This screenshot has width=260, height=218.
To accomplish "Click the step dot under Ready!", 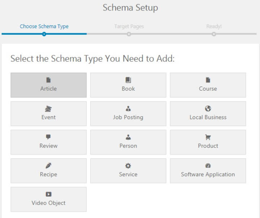I will coord(214,34).
